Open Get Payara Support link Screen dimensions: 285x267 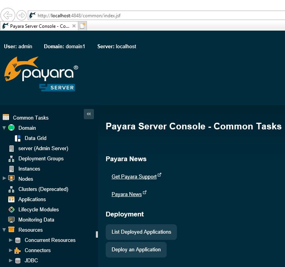pos(134,176)
